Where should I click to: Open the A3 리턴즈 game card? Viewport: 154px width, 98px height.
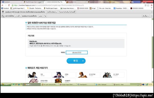[x=112, y=75]
